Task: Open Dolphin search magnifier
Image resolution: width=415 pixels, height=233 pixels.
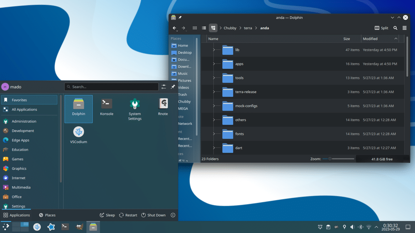Action: click(x=395, y=28)
